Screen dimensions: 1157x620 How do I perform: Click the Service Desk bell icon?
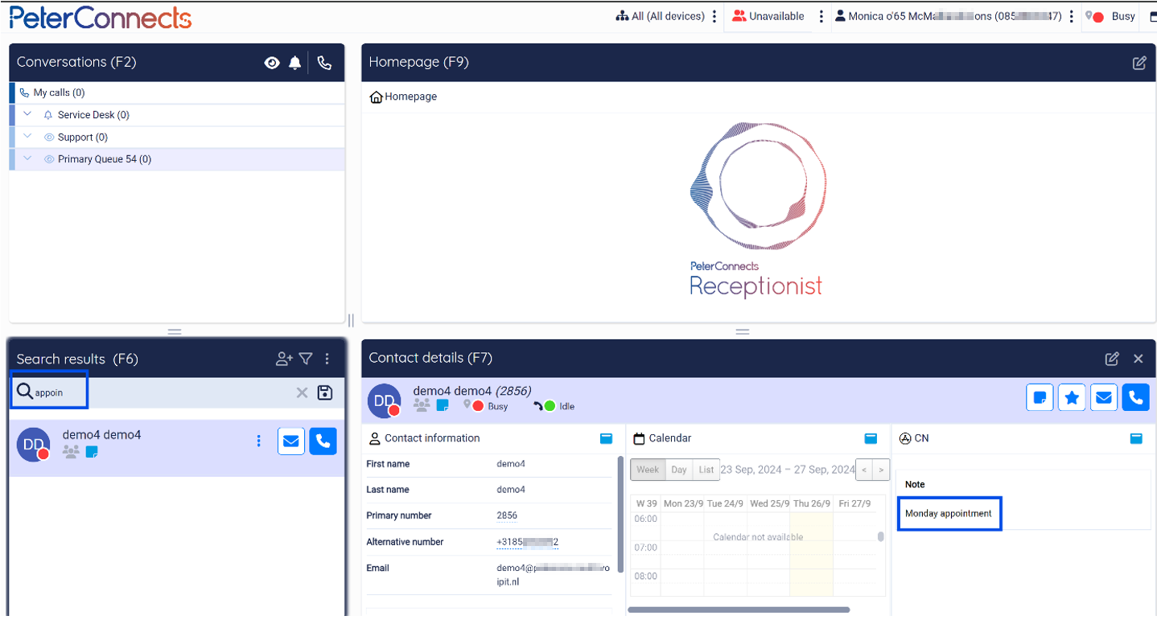click(48, 115)
